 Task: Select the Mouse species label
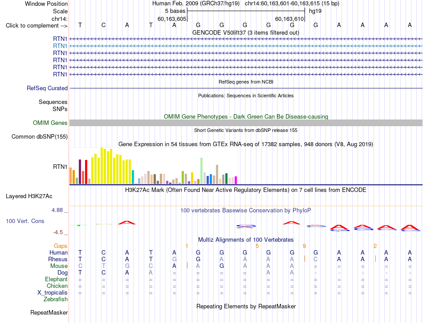click(x=59, y=266)
